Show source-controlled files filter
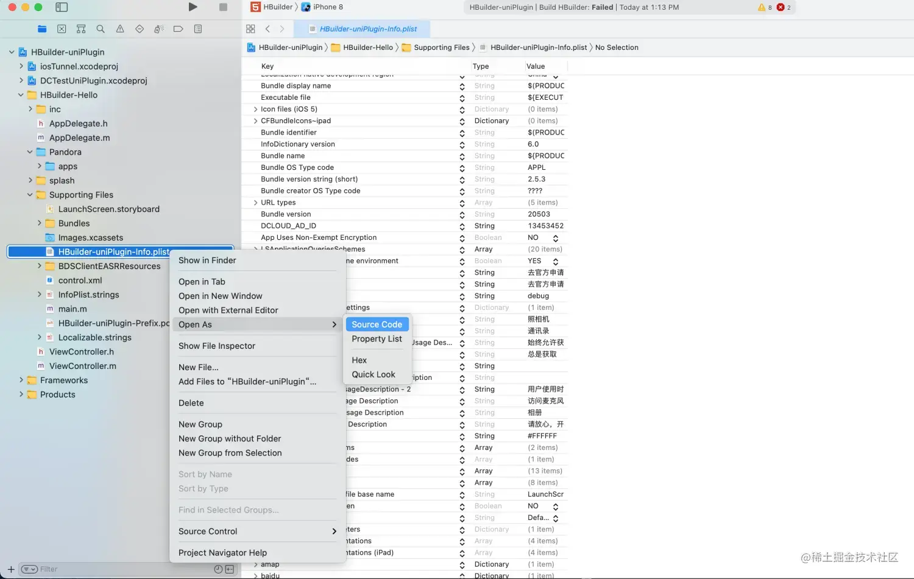 (x=230, y=569)
